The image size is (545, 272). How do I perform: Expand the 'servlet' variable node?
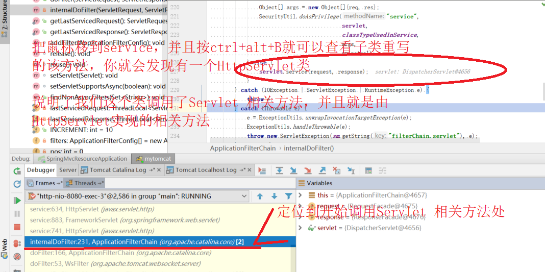pos(300,228)
